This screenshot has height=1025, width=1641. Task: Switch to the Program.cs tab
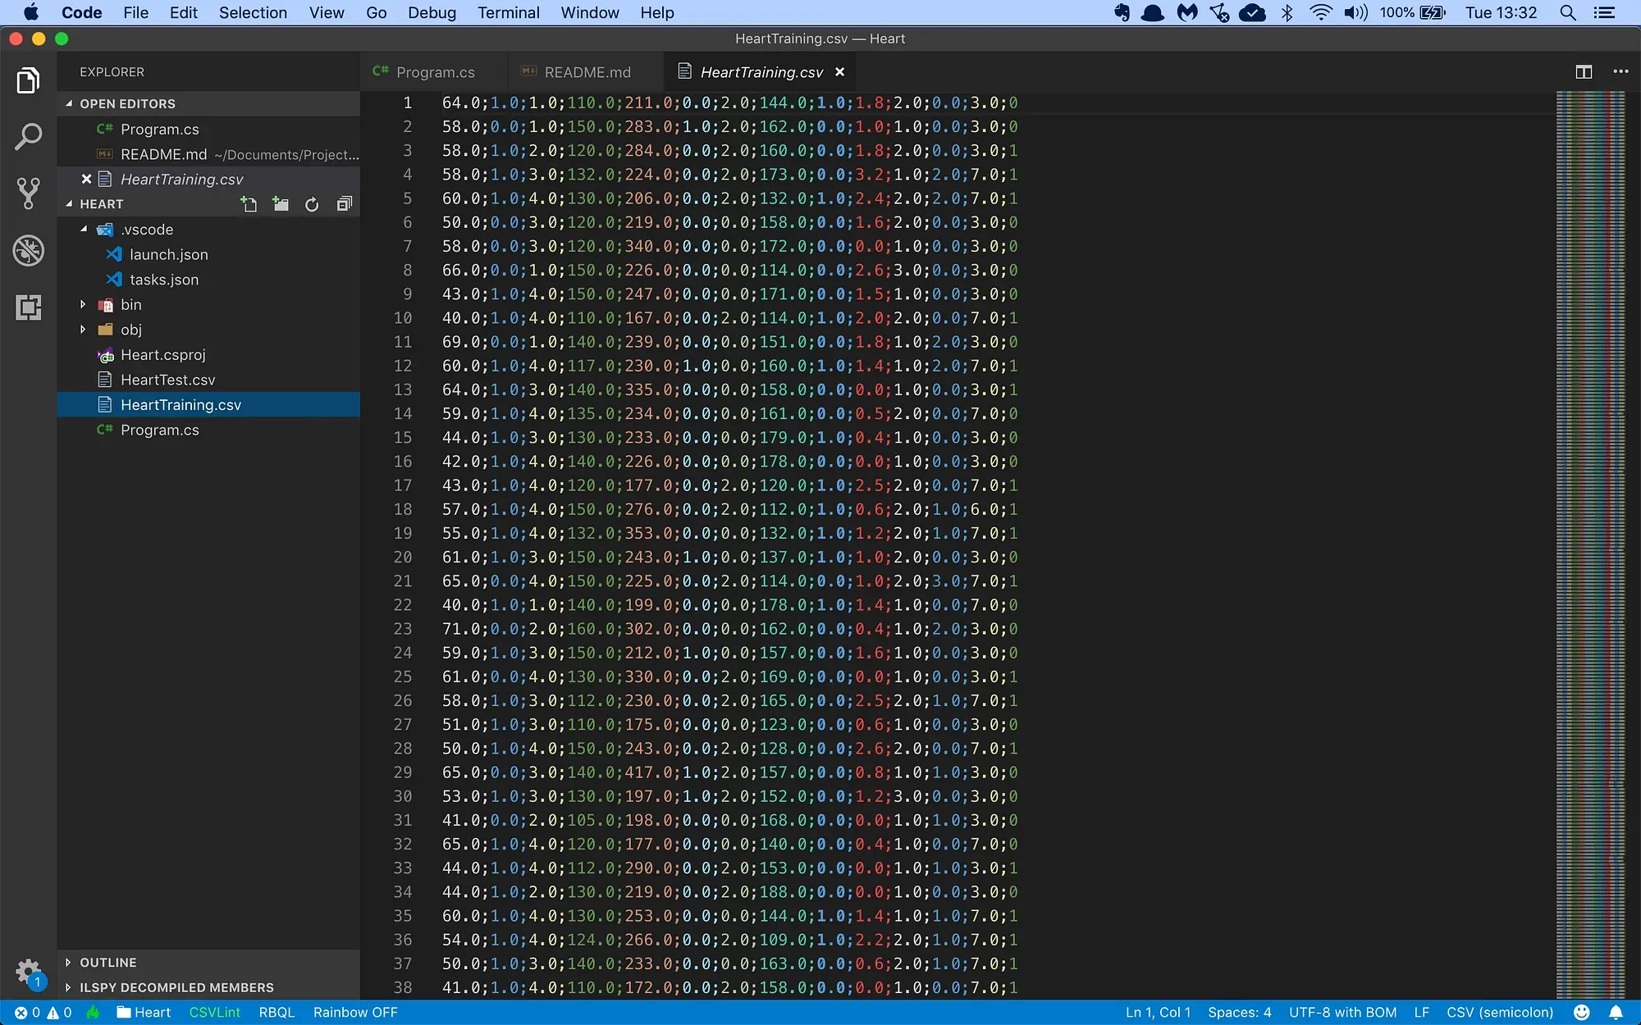(x=434, y=72)
